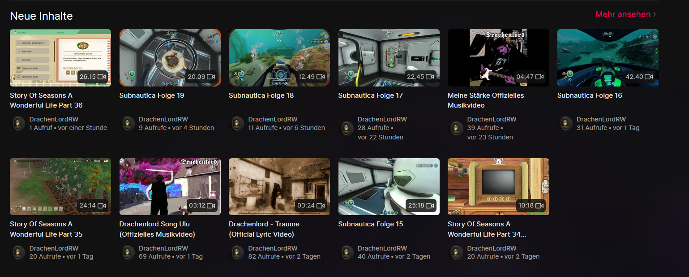Select the Subnautica Folge 17 title
The image size is (689, 277).
click(371, 95)
